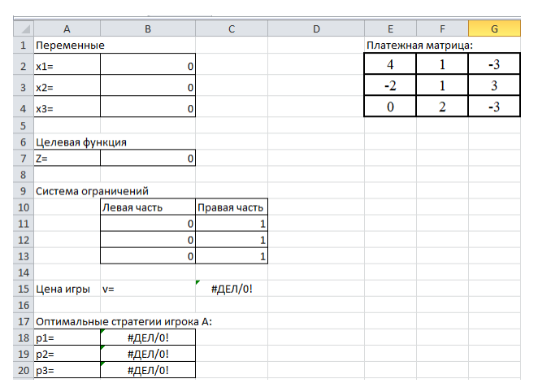The image size is (538, 392).
Task: Select row 14 header
Action: click(24, 272)
